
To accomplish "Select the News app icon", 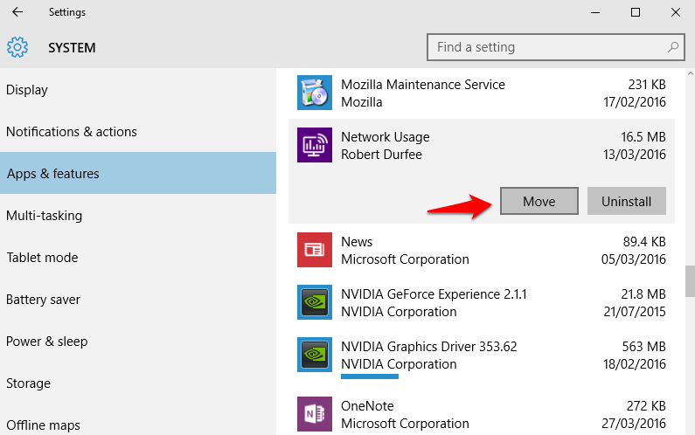I will click(x=314, y=250).
